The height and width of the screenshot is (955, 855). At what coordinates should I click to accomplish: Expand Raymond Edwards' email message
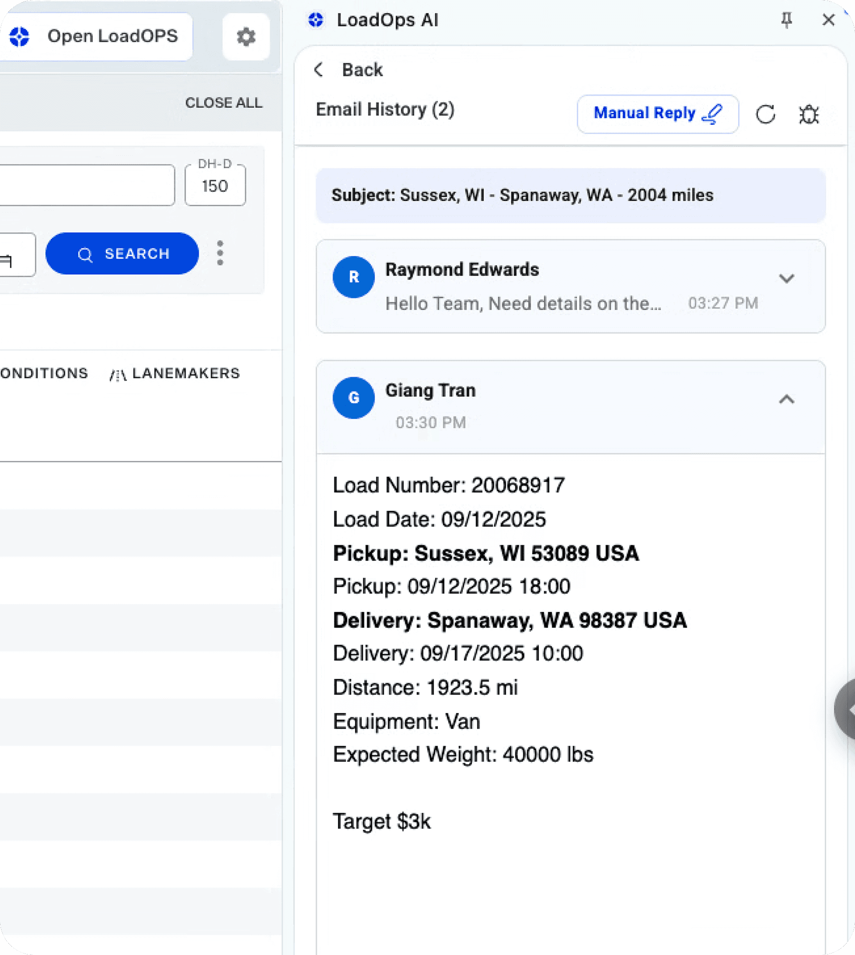point(786,279)
